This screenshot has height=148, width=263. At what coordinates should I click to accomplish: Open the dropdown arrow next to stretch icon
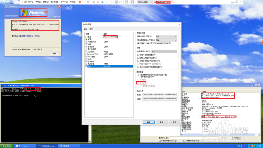tap(135, 2)
